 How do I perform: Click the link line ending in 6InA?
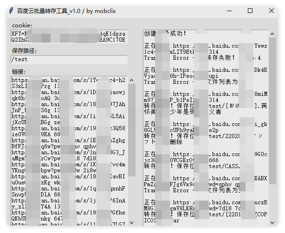[x=68, y=201]
